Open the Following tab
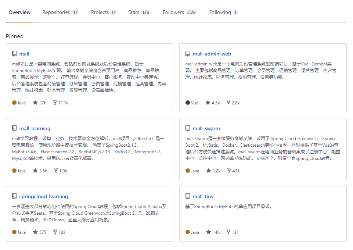Screen dimensions: 353x250 (x=223, y=12)
